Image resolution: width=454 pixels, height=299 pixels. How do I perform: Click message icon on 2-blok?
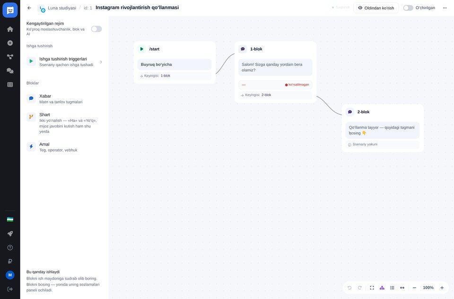point(350,112)
